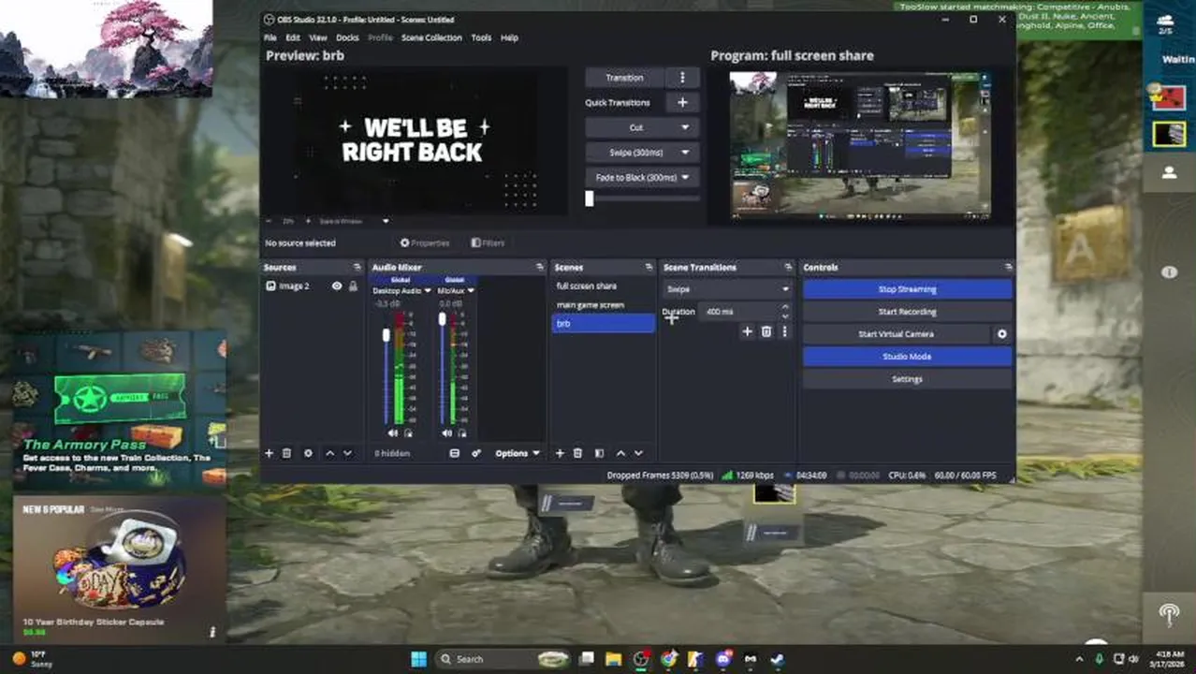Open virtual camera settings gear
This screenshot has width=1196, height=674.
coord(1001,334)
